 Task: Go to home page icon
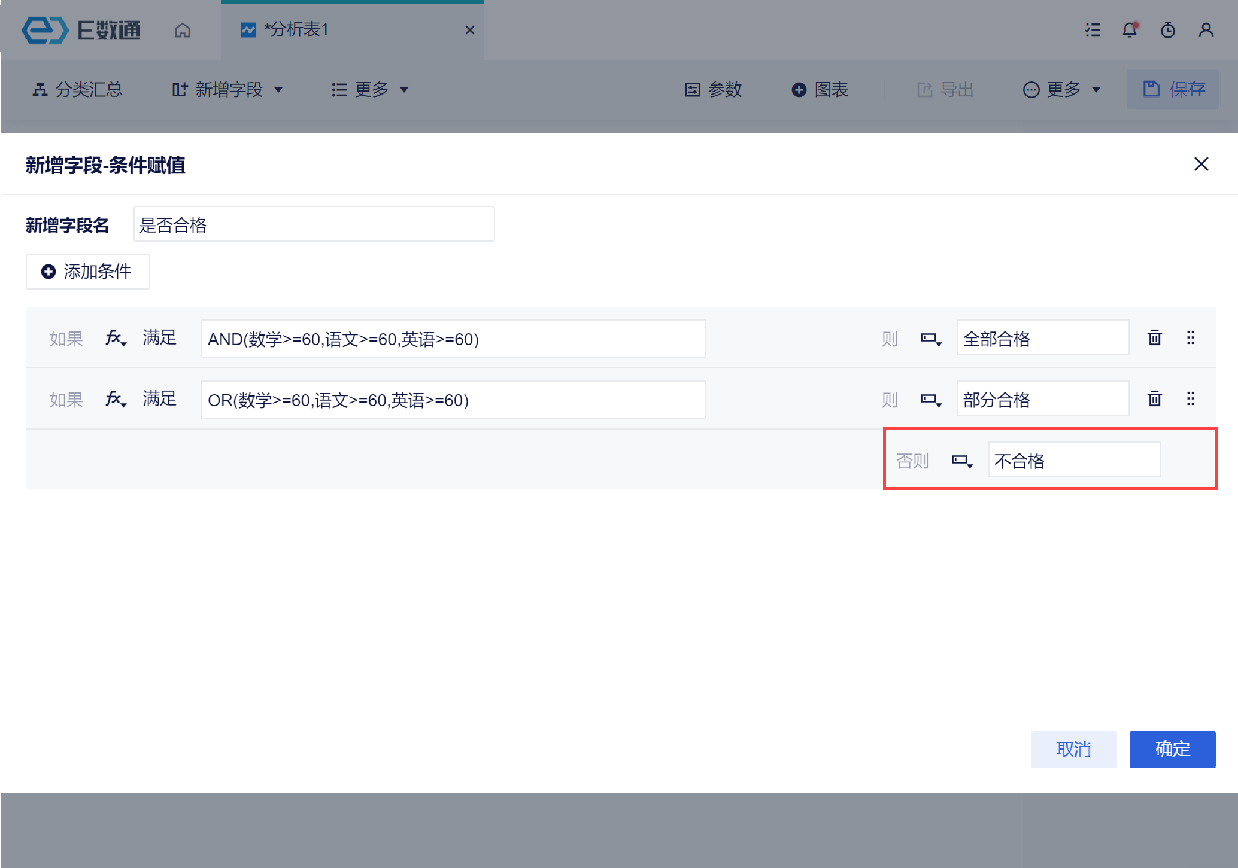click(183, 30)
